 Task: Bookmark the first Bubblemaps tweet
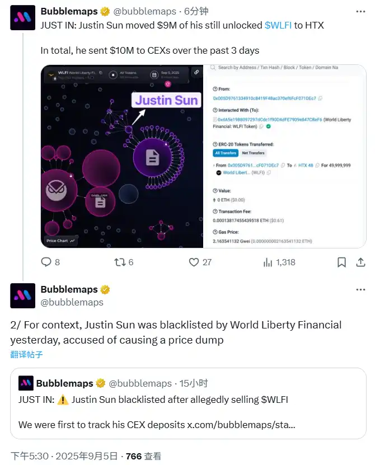pyautogui.click(x=341, y=262)
